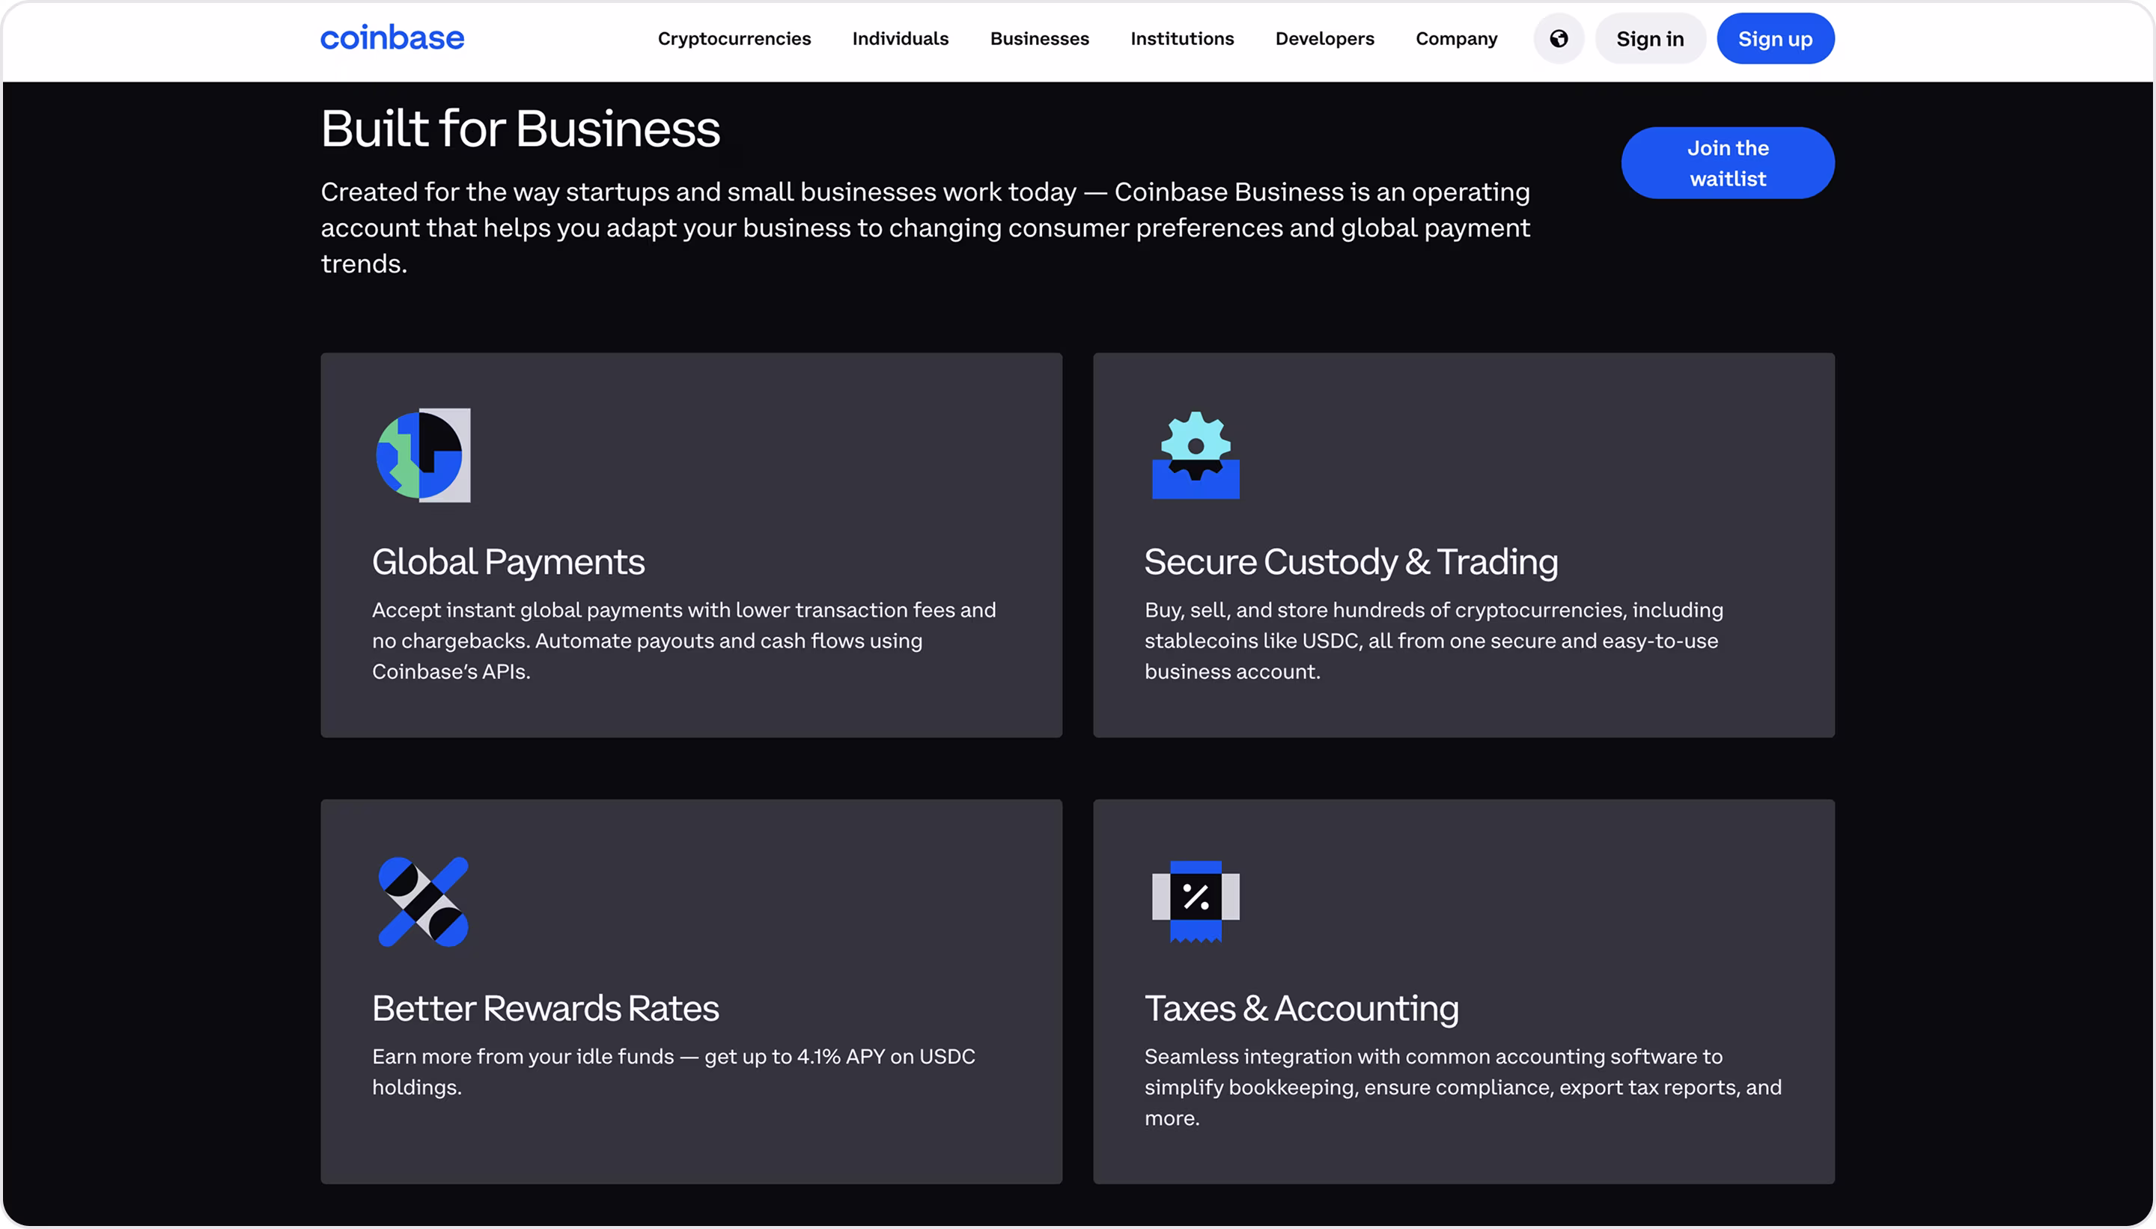Open the Businesses menu

[1039, 39]
